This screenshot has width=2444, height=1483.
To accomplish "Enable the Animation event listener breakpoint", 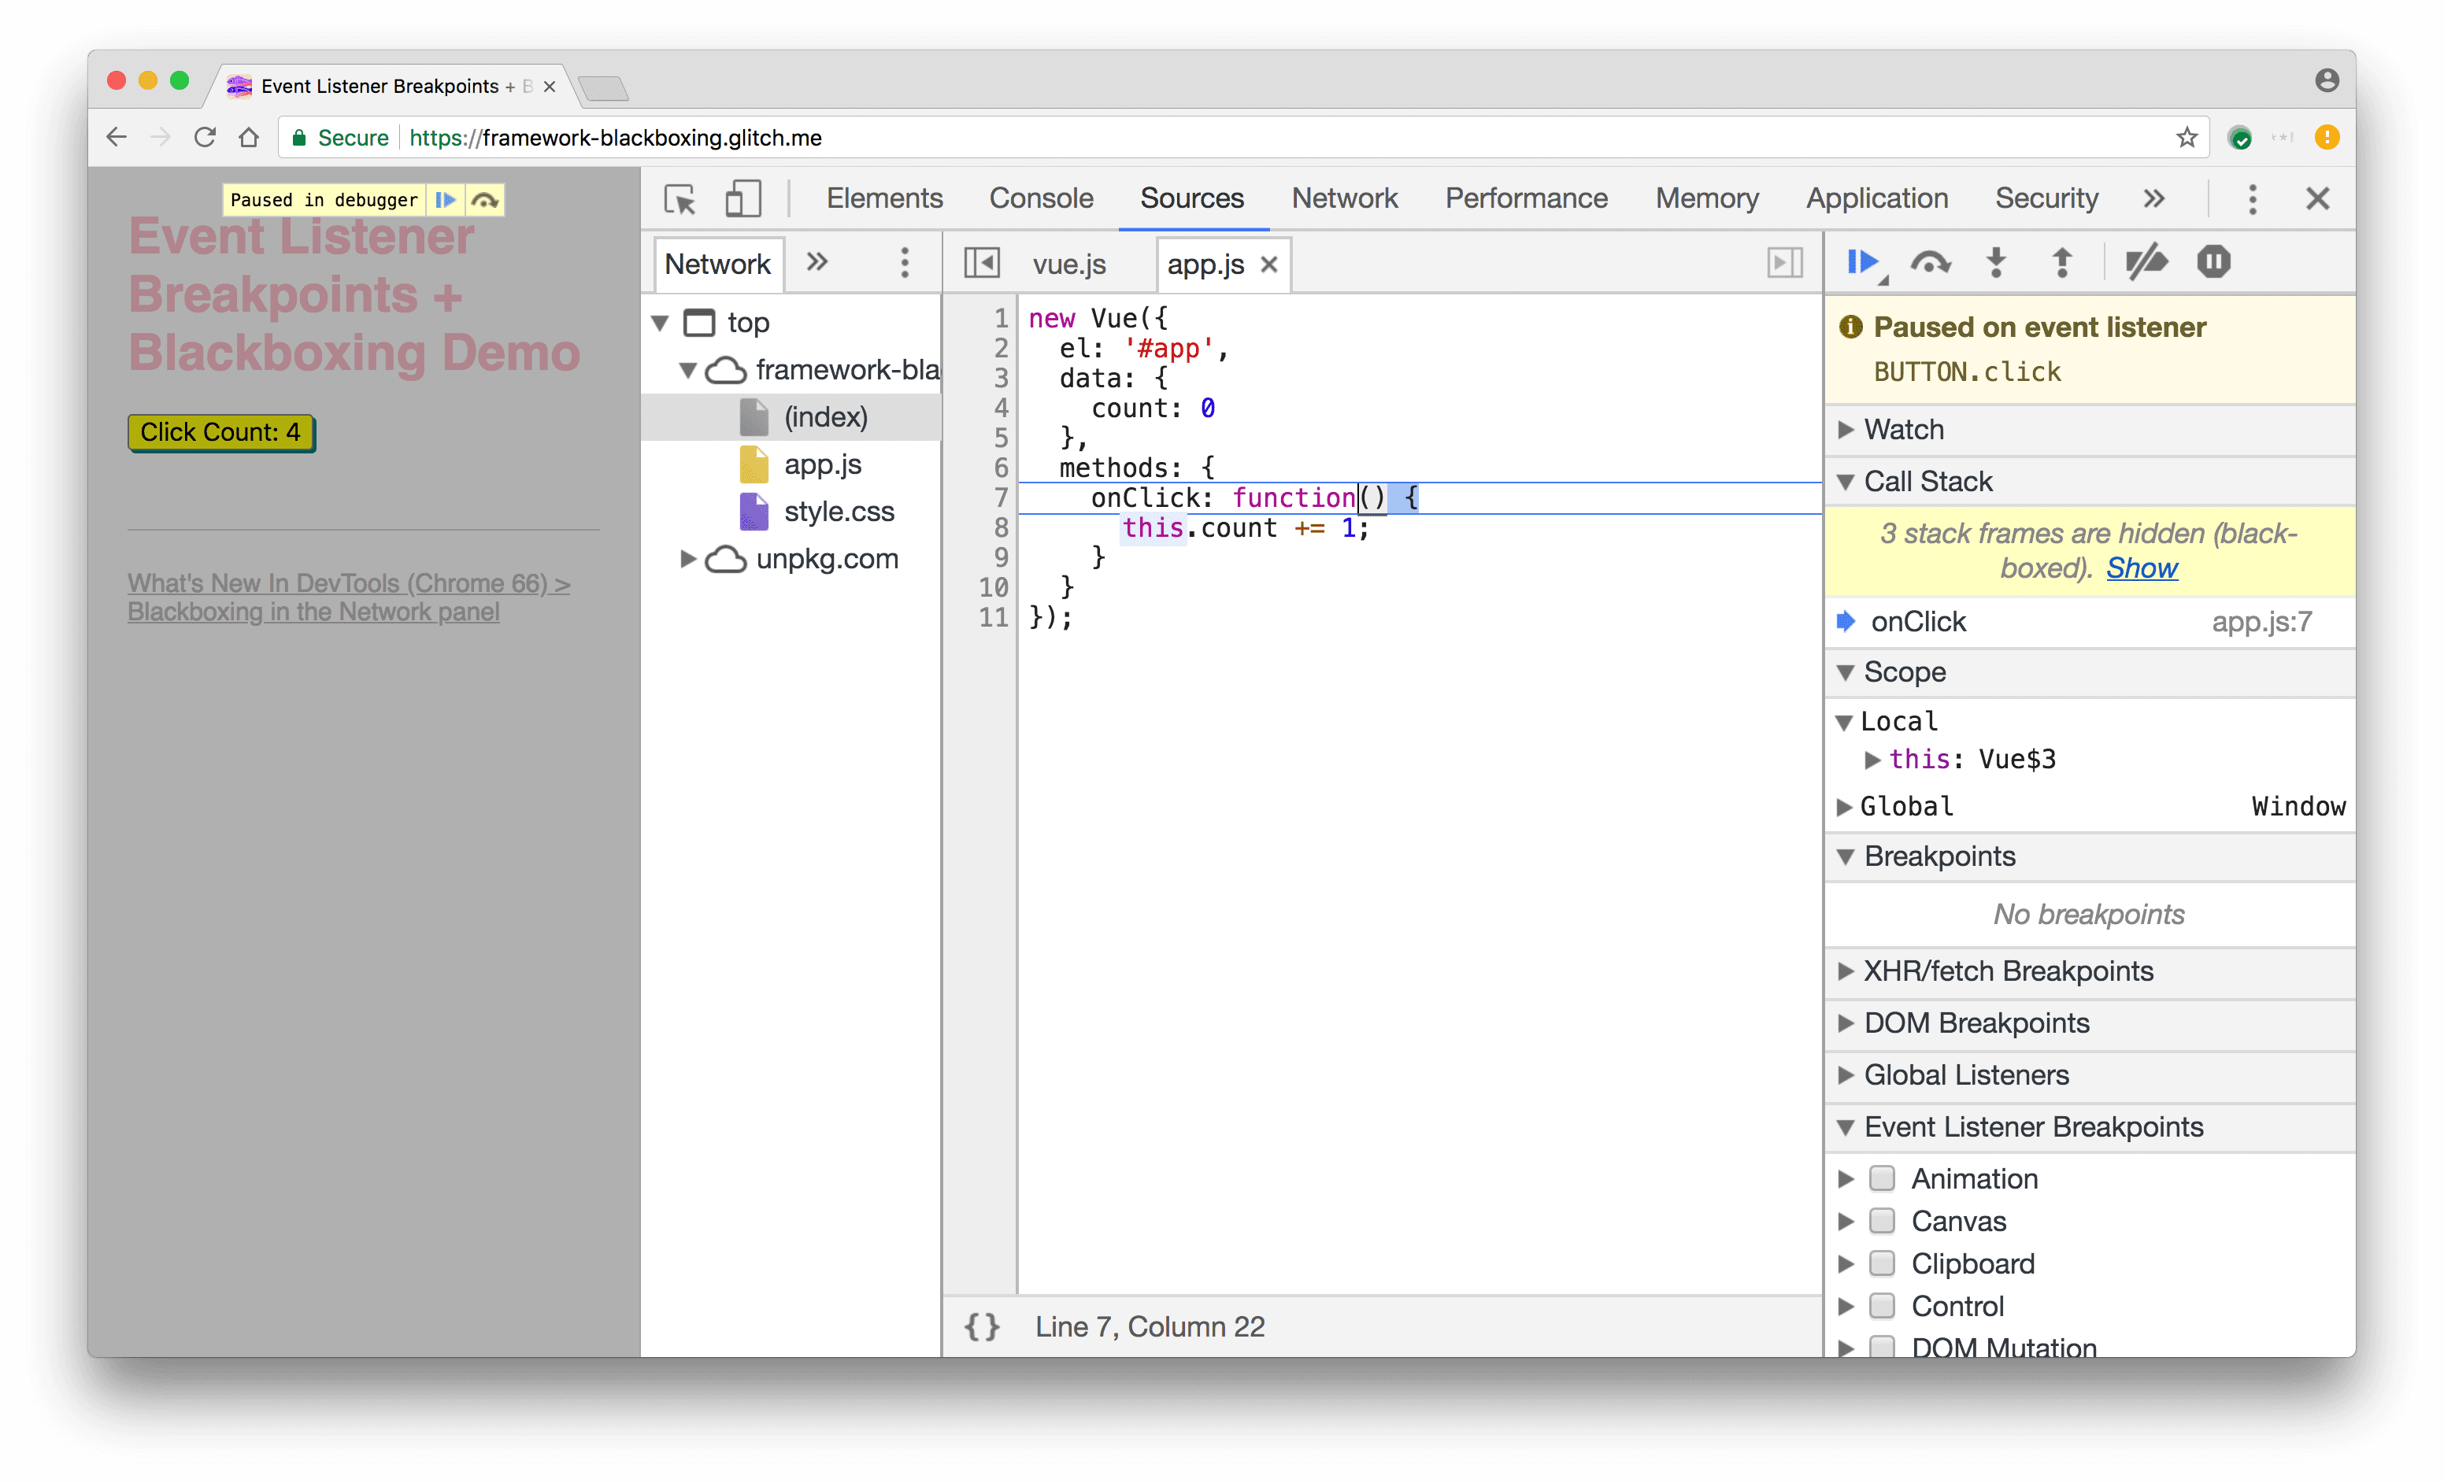I will click(1883, 1176).
